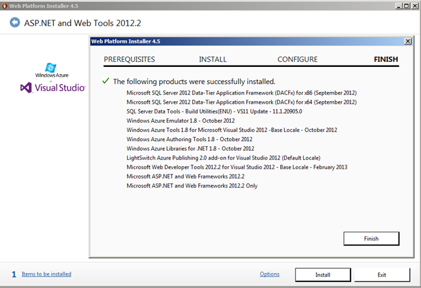Screen dimensions: 421x288
Task: Click the DACFx for x64 (September 2012) entry
Action: point(241,102)
